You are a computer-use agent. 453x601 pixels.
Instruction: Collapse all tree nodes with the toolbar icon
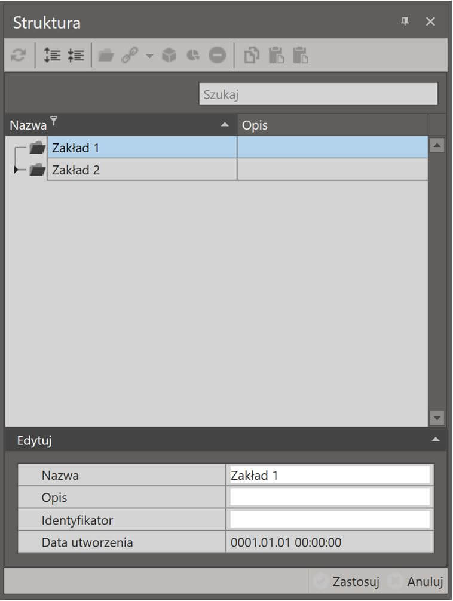[x=75, y=56]
